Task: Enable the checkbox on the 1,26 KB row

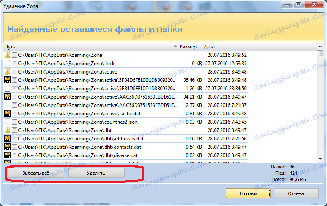Action: pyautogui.click(x=14, y=88)
